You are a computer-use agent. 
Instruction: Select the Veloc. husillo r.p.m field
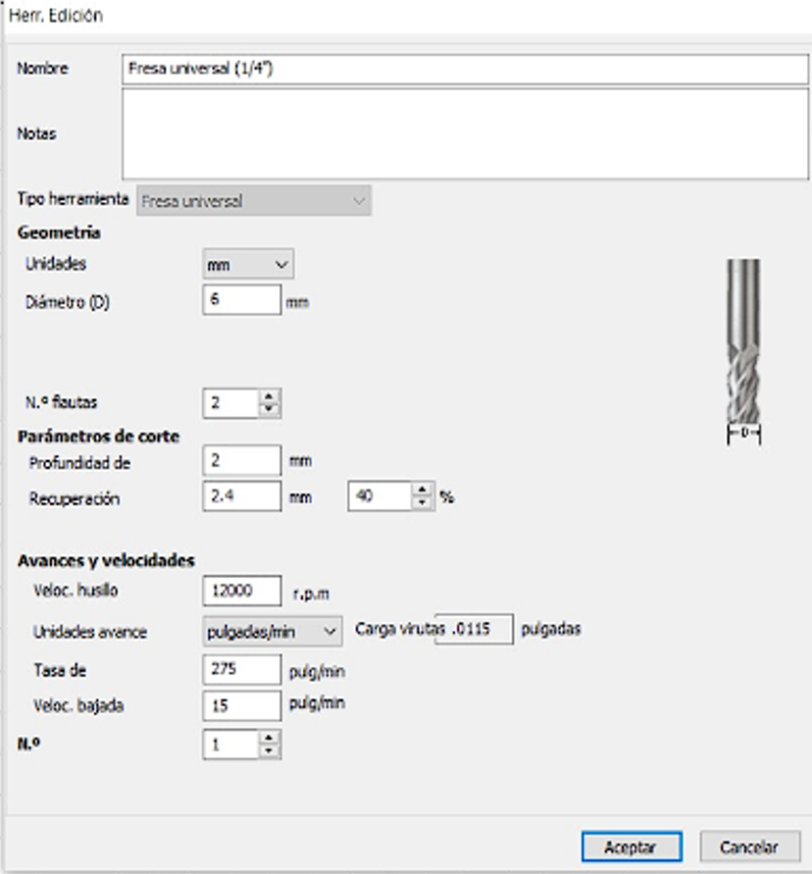click(x=242, y=591)
